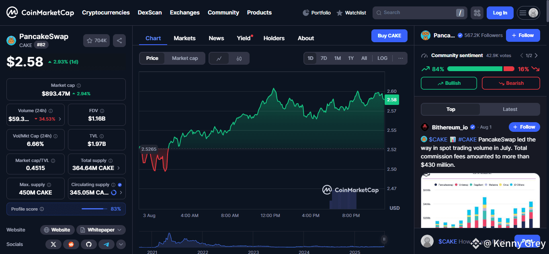
Task: Go to previous community sentiment page
Action: coord(522,55)
